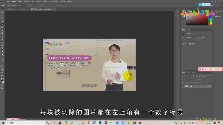Open the Layers panel flyout menu
The width and height of the screenshot is (223, 125).
tap(212, 72)
